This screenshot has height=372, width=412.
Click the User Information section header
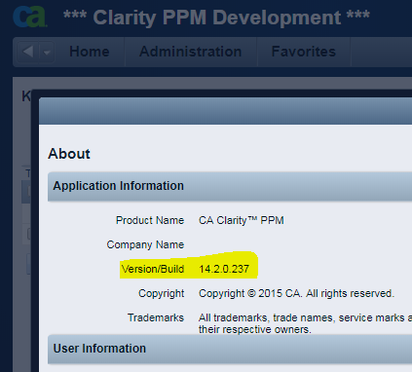pos(230,349)
